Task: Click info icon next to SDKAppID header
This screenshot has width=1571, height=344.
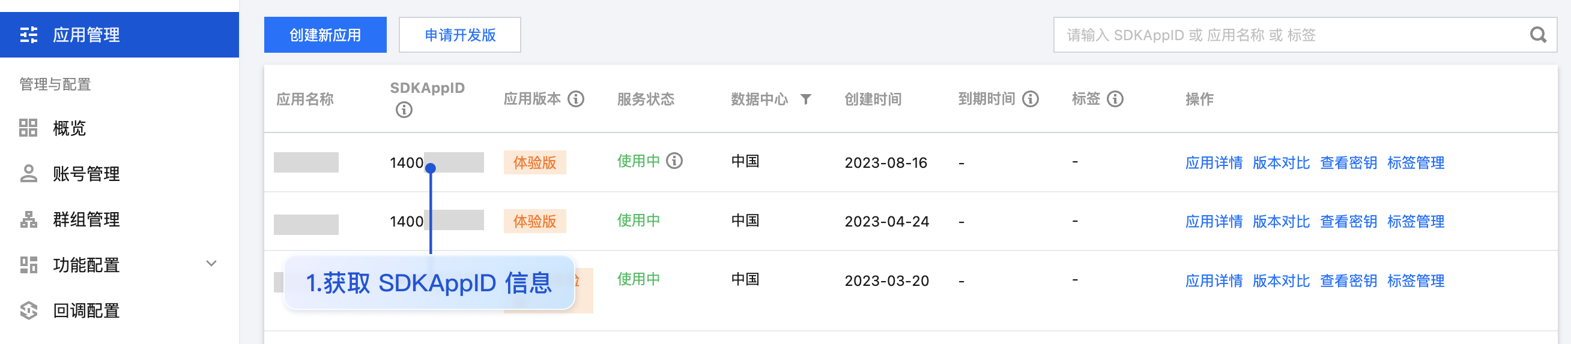Action: coord(404,110)
